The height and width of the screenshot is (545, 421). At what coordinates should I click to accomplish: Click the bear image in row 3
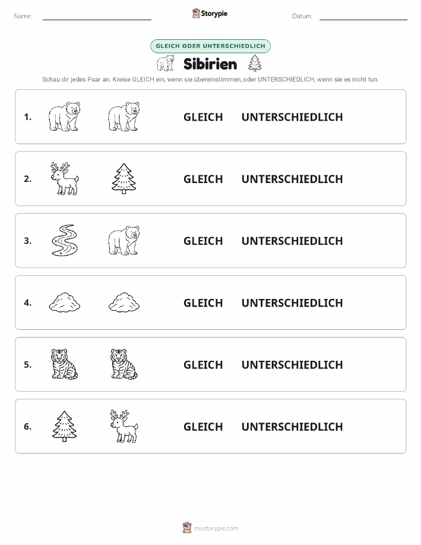(x=124, y=240)
